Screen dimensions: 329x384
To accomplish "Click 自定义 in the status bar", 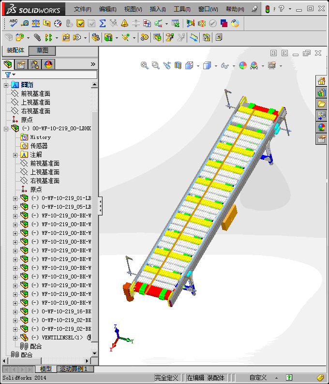I will [x=258, y=378].
